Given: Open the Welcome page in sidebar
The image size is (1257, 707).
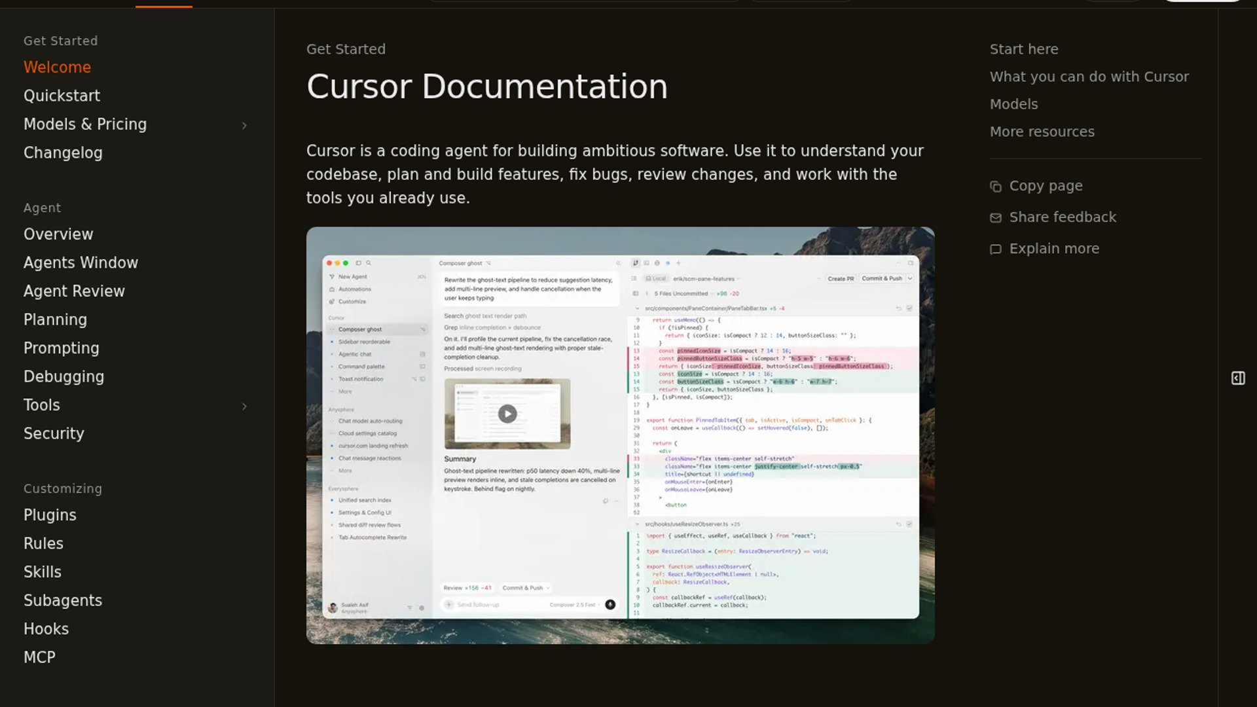Looking at the screenshot, I should tap(57, 67).
